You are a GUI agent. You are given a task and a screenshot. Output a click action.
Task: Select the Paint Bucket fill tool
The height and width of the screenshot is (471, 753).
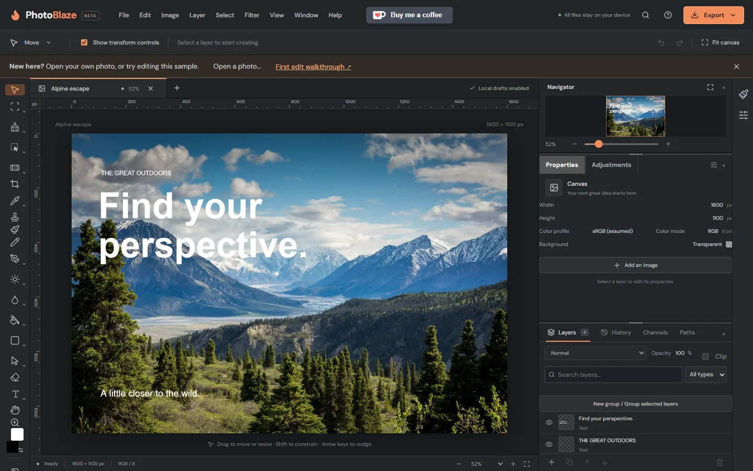coord(15,320)
